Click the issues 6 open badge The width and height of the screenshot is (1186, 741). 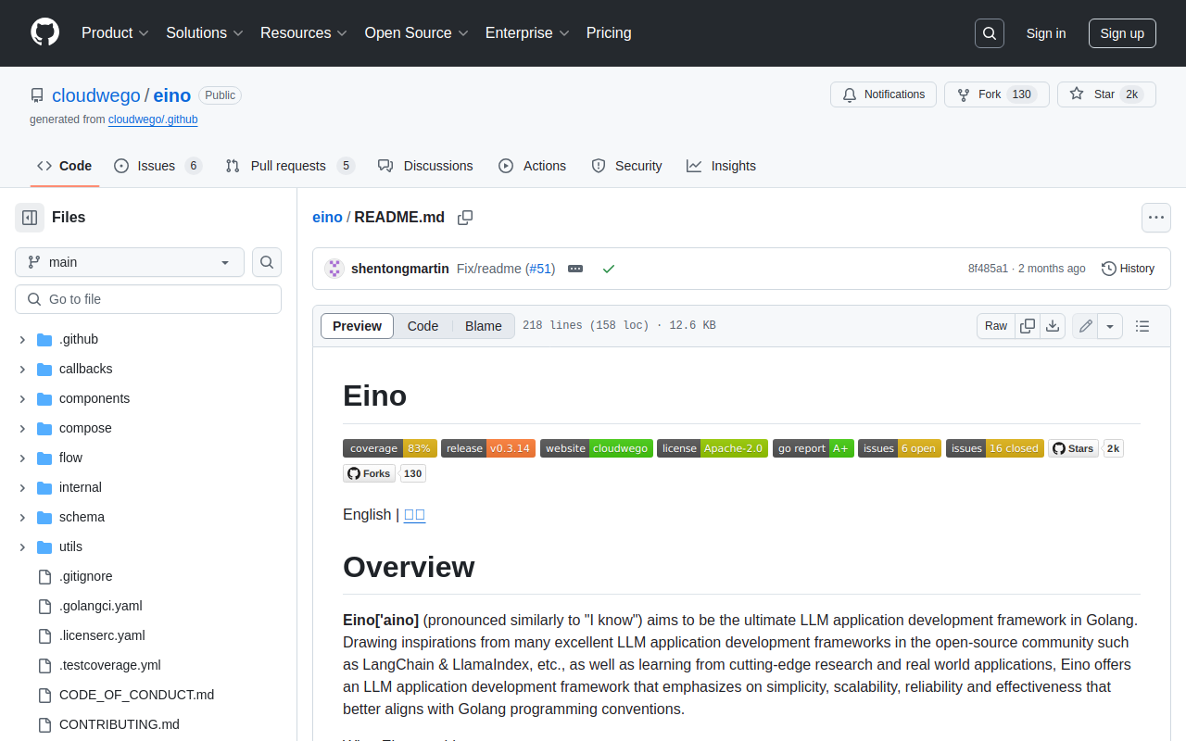[900, 448]
